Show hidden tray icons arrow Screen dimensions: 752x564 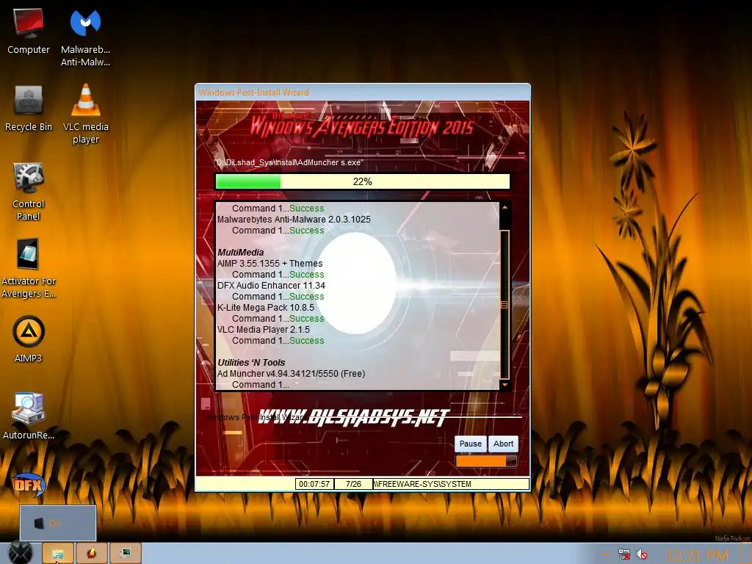pyautogui.click(x=606, y=554)
